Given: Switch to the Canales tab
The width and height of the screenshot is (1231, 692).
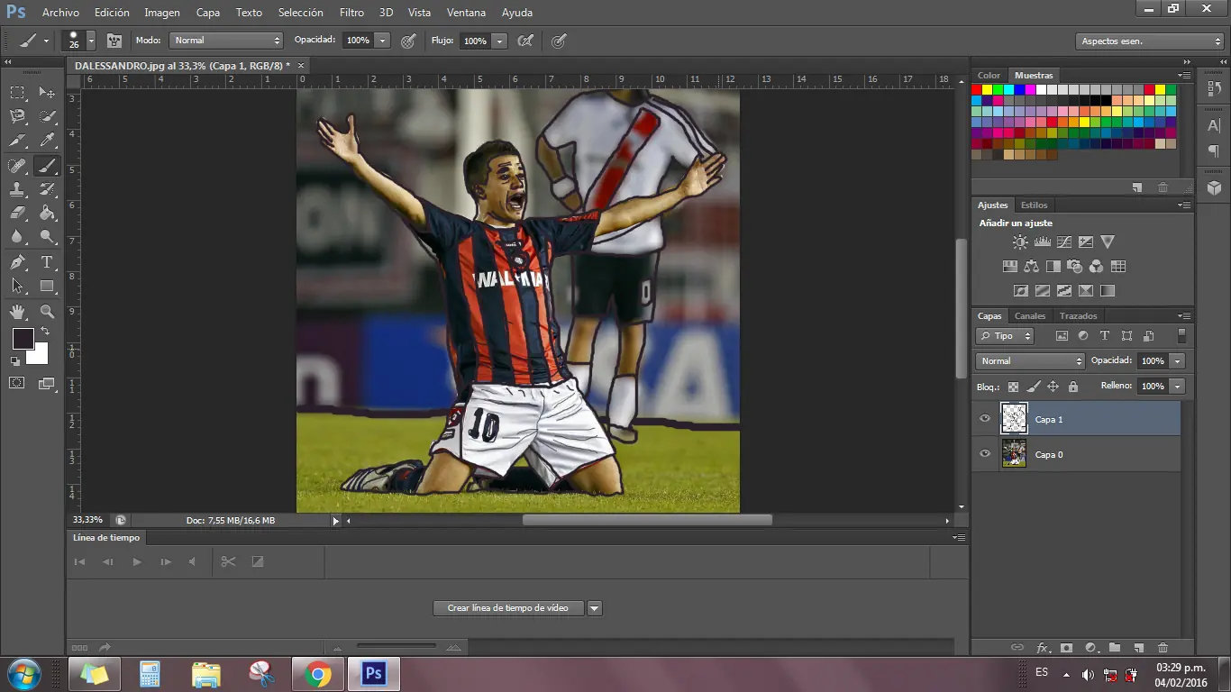Looking at the screenshot, I should 1029,316.
